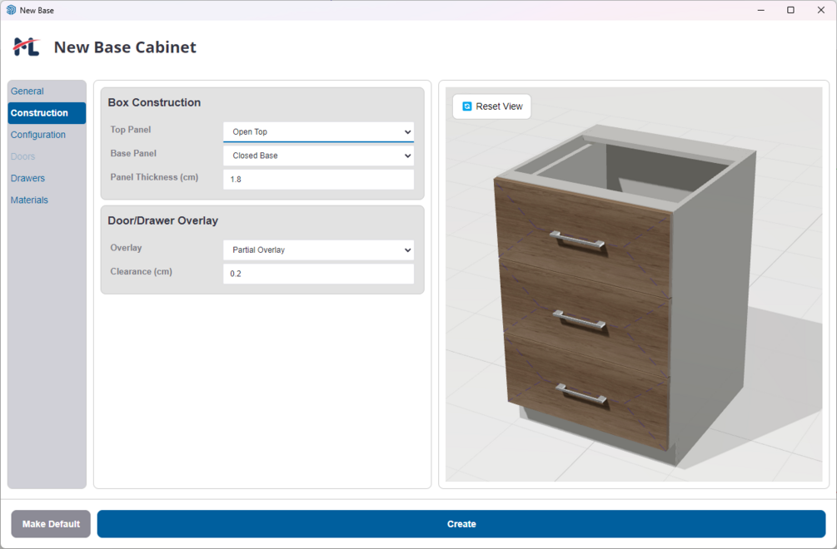837x549 pixels.
Task: Click the Clearance input field
Action: tap(318, 274)
